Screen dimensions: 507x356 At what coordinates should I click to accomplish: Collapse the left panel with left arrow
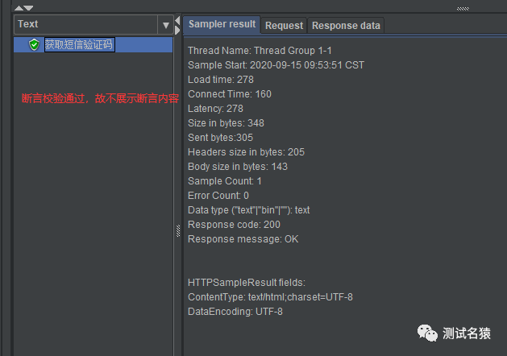pos(177,21)
